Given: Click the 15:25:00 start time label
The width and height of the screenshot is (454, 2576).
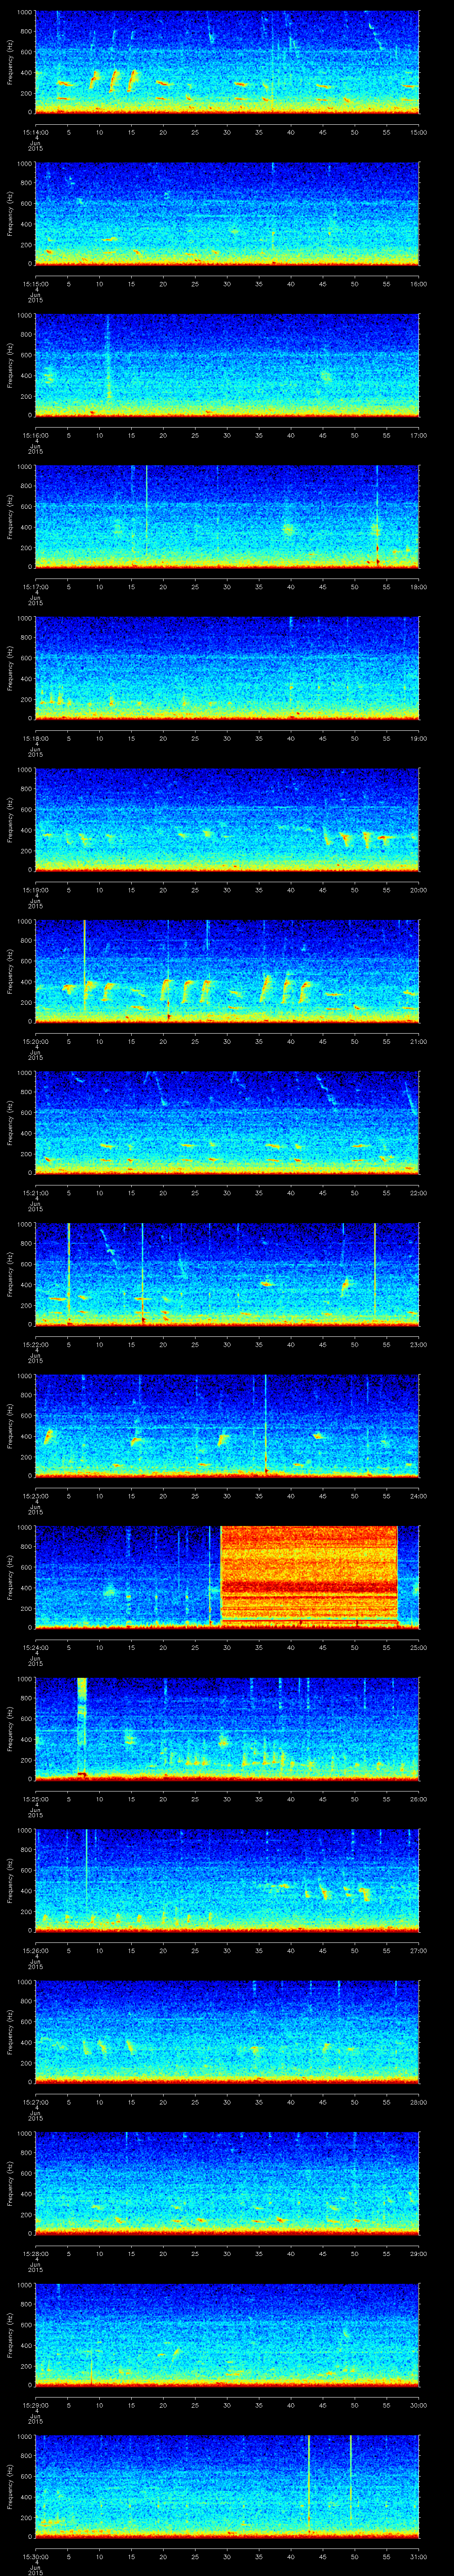Looking at the screenshot, I should coord(35,1798).
